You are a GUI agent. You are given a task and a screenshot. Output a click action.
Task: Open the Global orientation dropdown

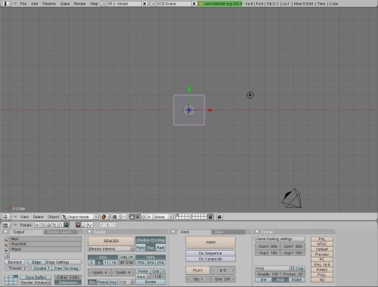click(x=163, y=217)
